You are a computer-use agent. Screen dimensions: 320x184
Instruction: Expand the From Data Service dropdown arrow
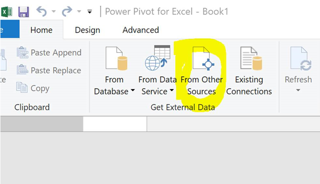tap(172, 90)
